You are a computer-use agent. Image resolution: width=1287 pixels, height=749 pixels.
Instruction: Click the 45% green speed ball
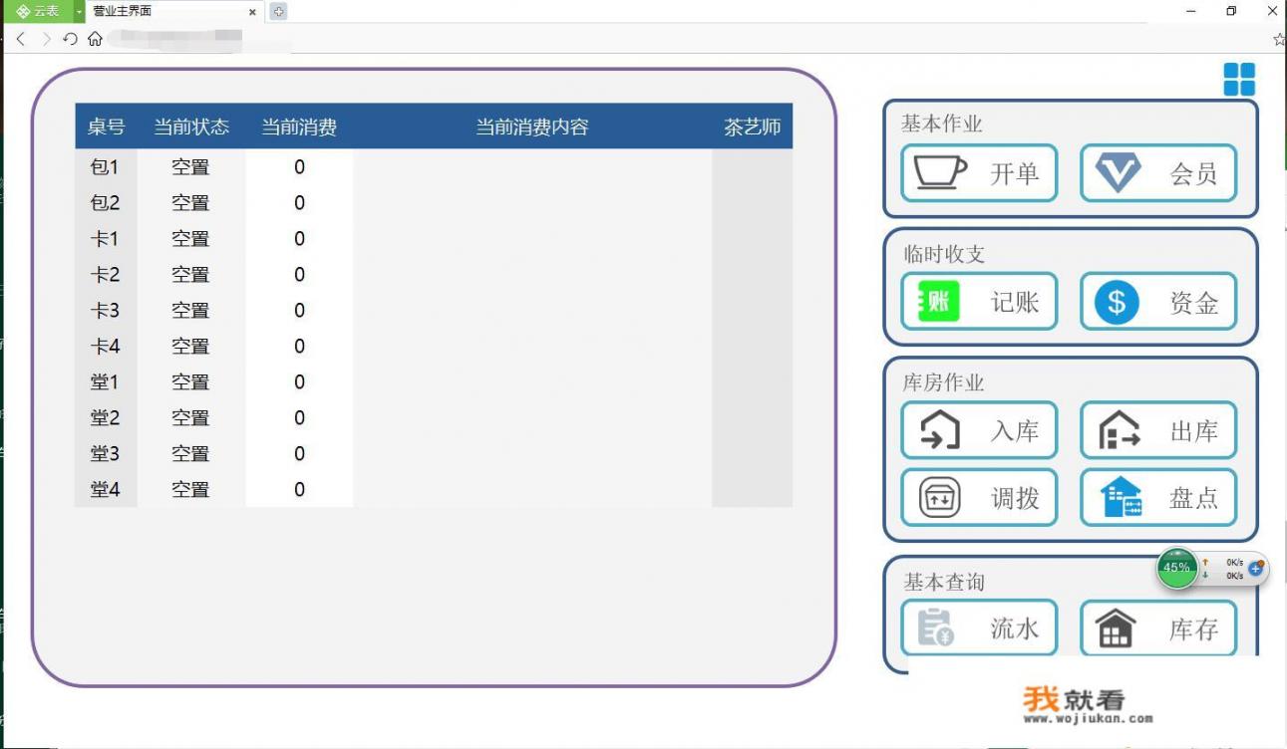tap(1176, 568)
